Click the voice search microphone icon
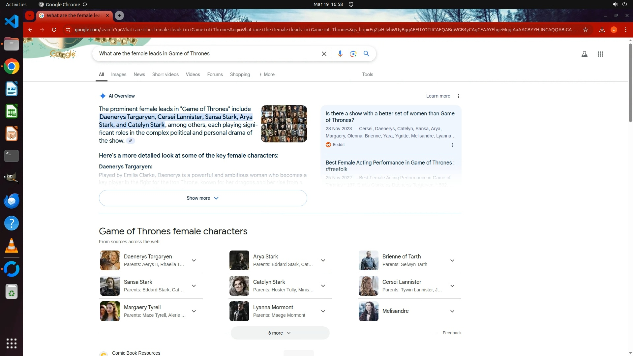This screenshot has height=356, width=633. [x=340, y=54]
